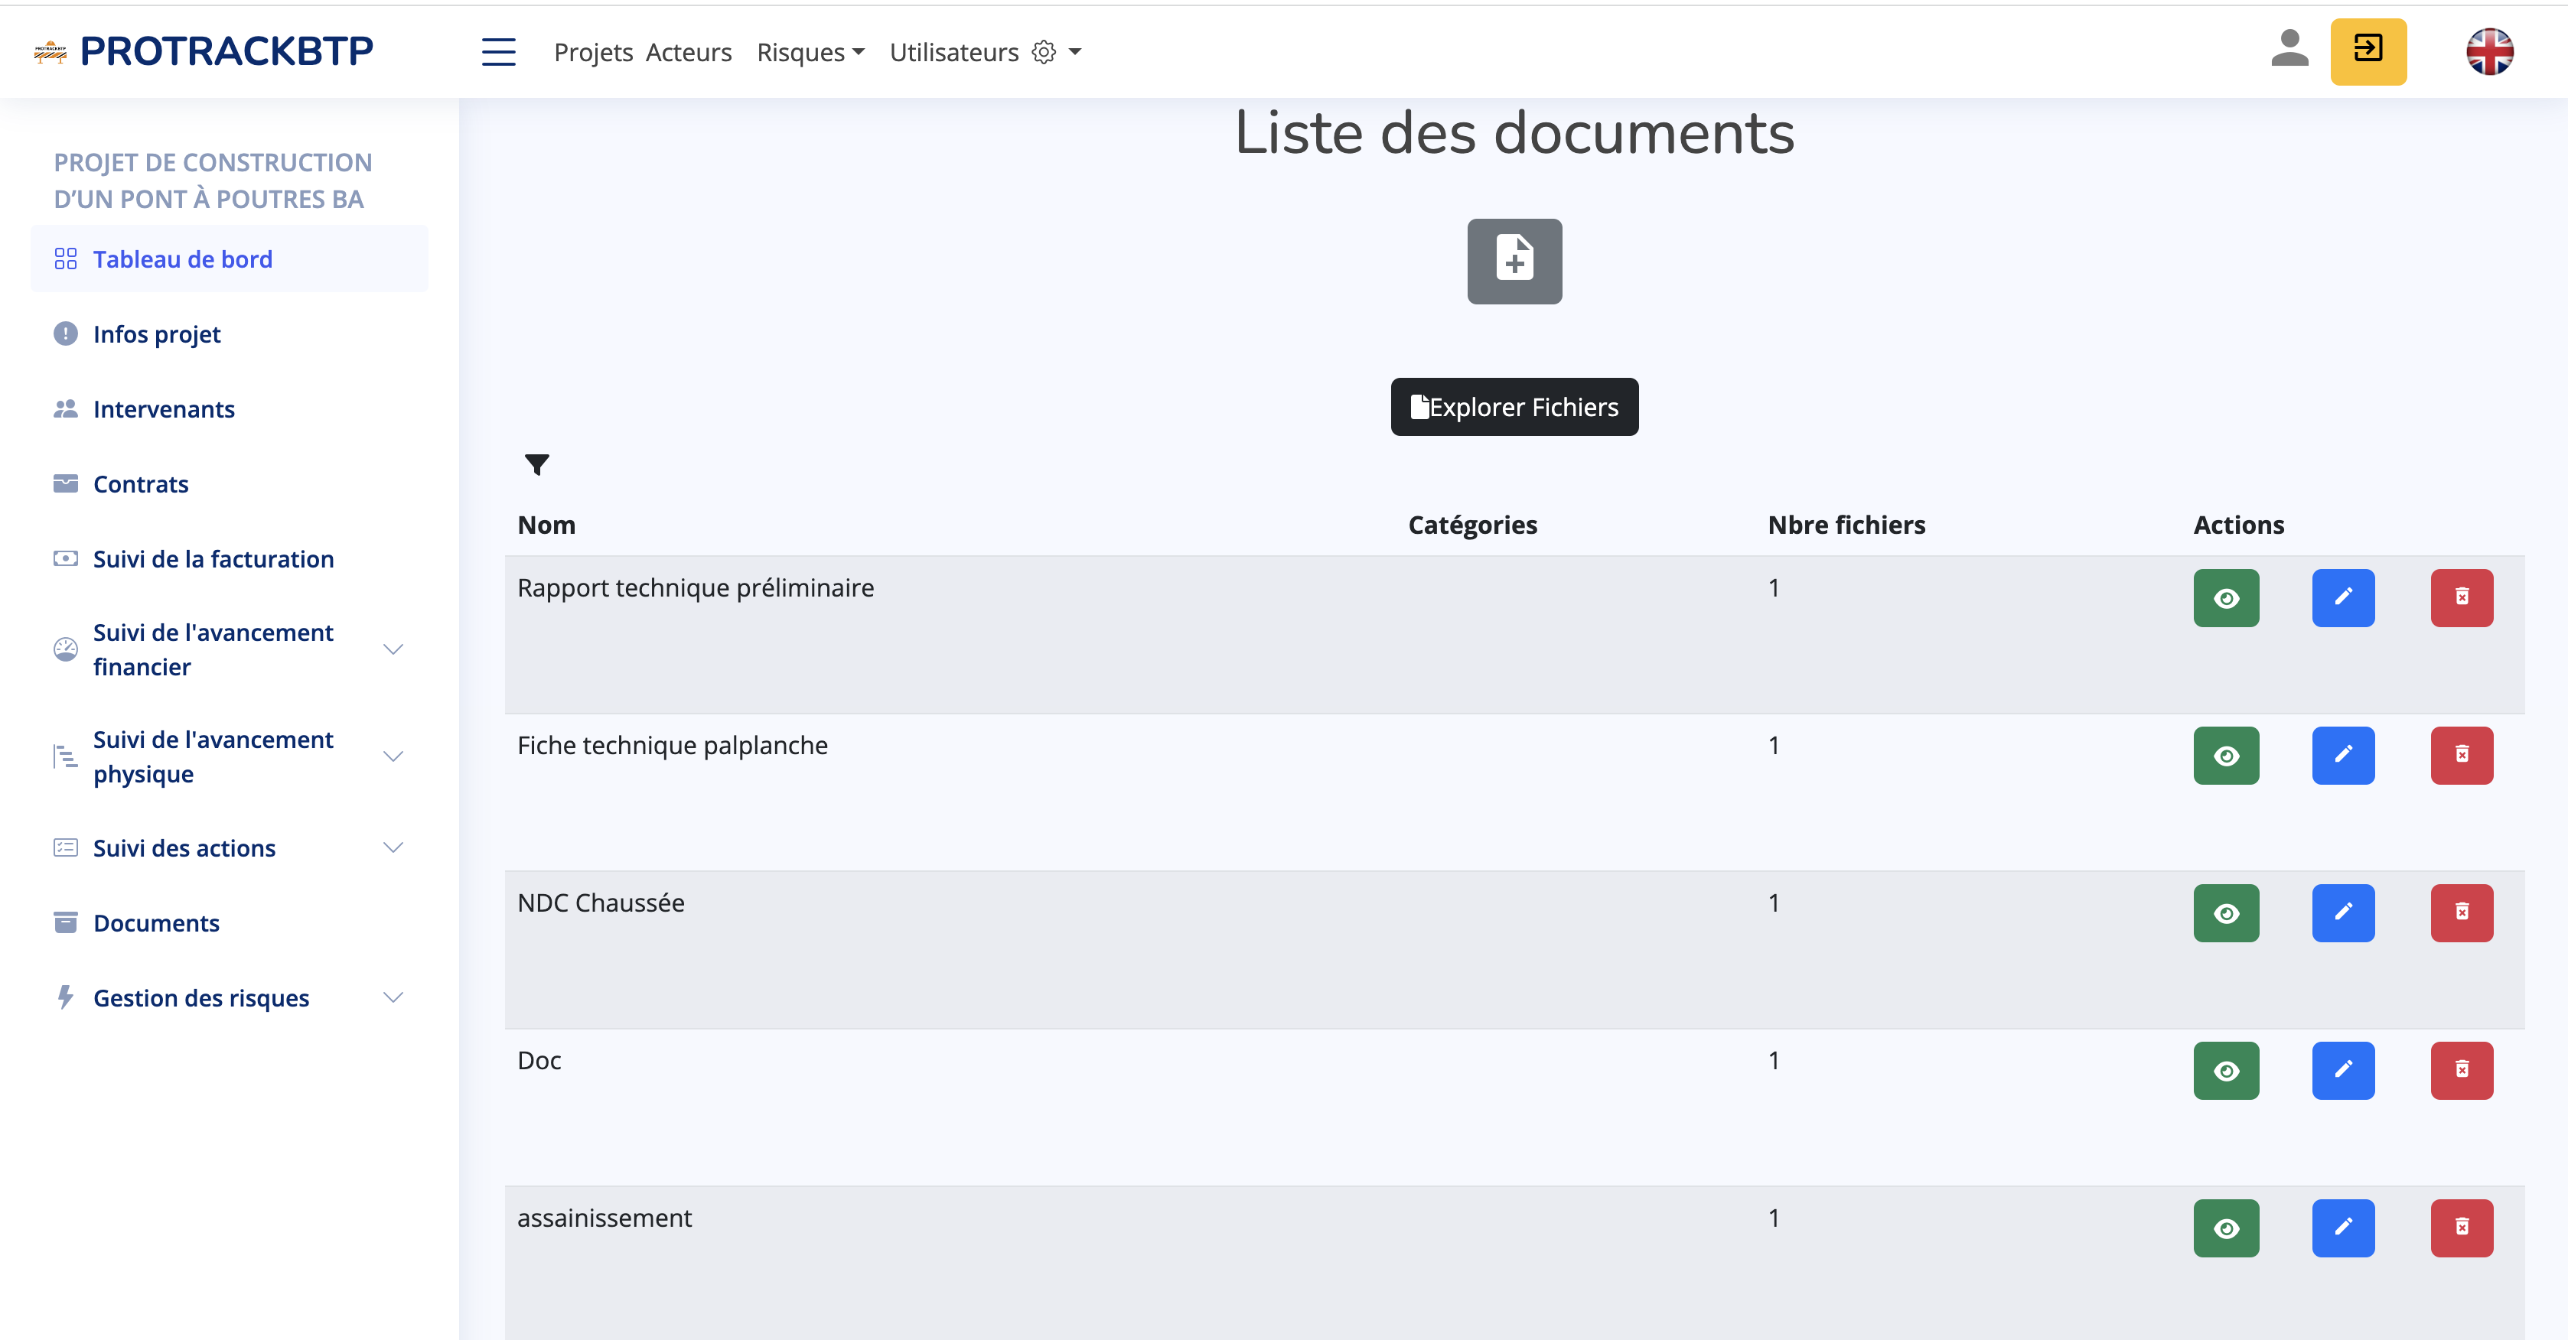Open the filter funnel icon

click(x=536, y=464)
